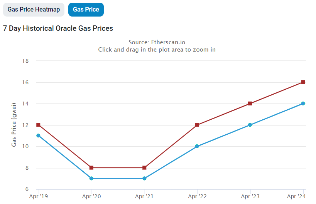This screenshot has width=316, height=204.
Task: Click red square marker at Apr '20
Action: point(91,168)
